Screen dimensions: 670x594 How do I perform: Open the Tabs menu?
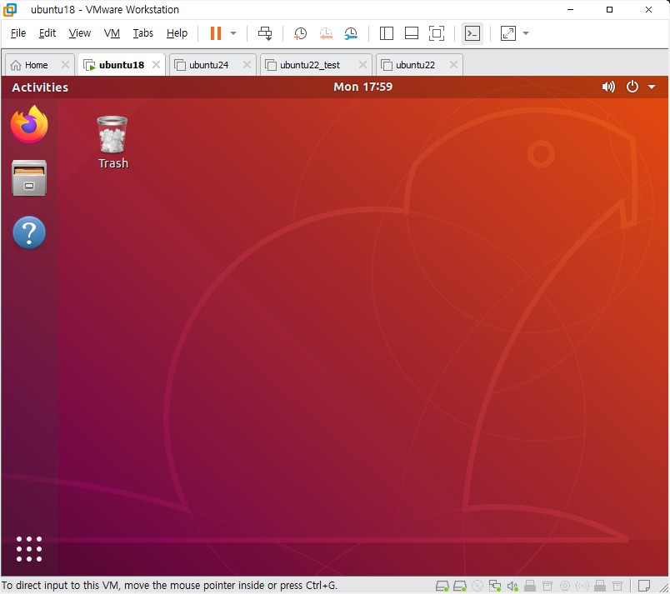(x=142, y=33)
